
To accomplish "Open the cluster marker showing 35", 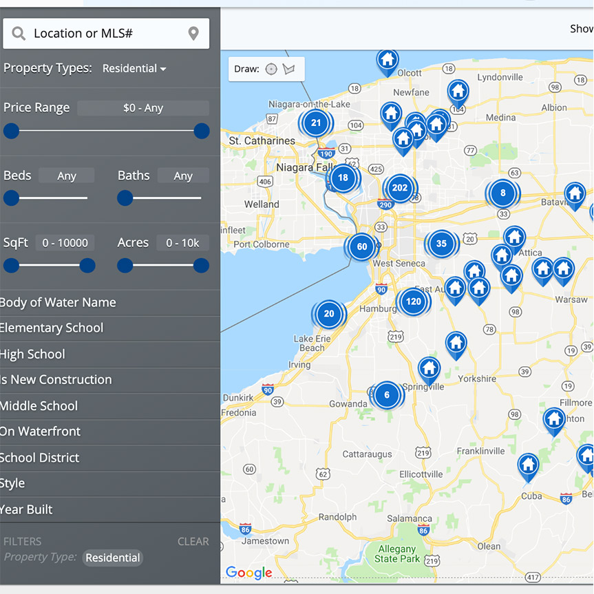I will 441,244.
